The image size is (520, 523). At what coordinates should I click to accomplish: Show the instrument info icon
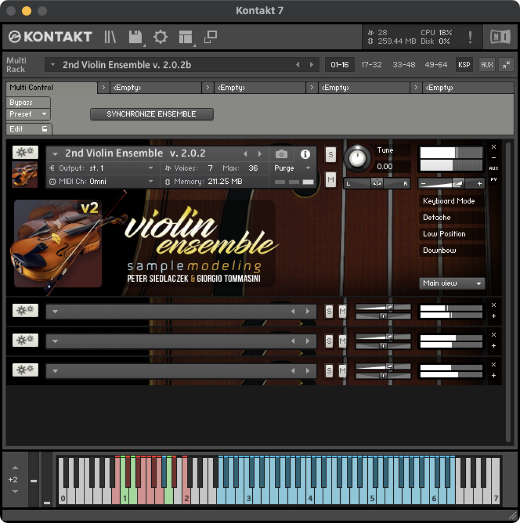[x=305, y=154]
